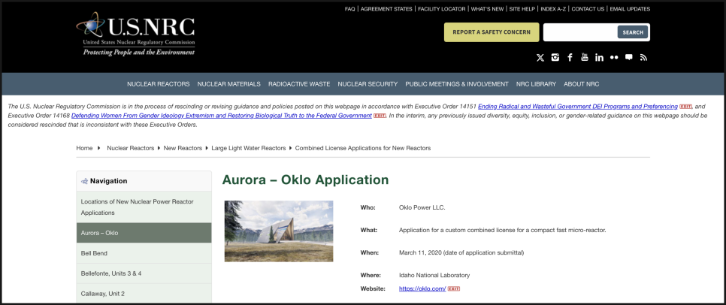
Task: Go to New Reactors breadcrumb
Action: 183,148
